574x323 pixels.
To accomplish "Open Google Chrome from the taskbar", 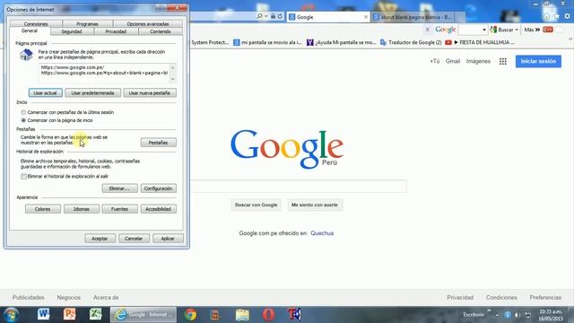I will coord(190,315).
